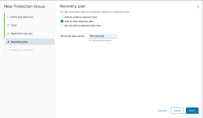
Task: Focus the Recovery plan name text field
Action: [103, 36]
